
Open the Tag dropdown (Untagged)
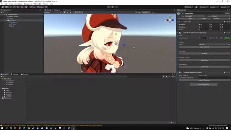[x=195, y=16]
